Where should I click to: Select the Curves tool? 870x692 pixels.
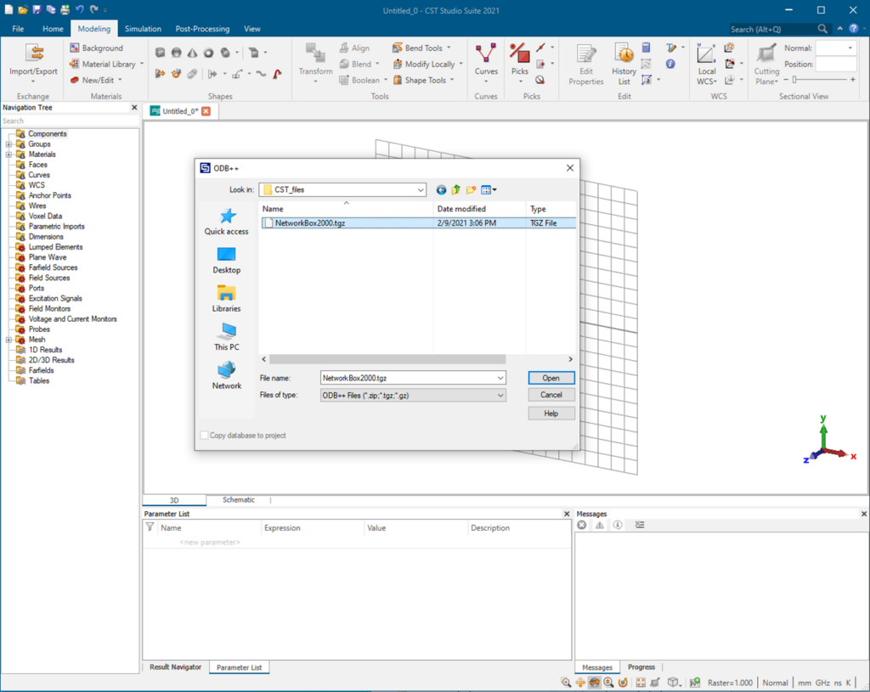pyautogui.click(x=485, y=57)
